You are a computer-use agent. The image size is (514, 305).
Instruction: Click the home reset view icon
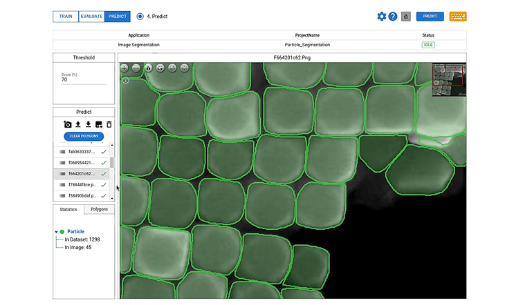148,68
